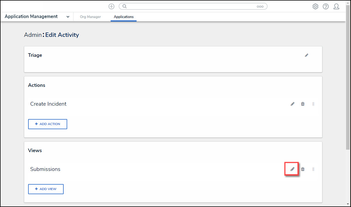This screenshot has width=351, height=207.
Task: Edit the Triage section with pencil icon
Action: (306, 55)
